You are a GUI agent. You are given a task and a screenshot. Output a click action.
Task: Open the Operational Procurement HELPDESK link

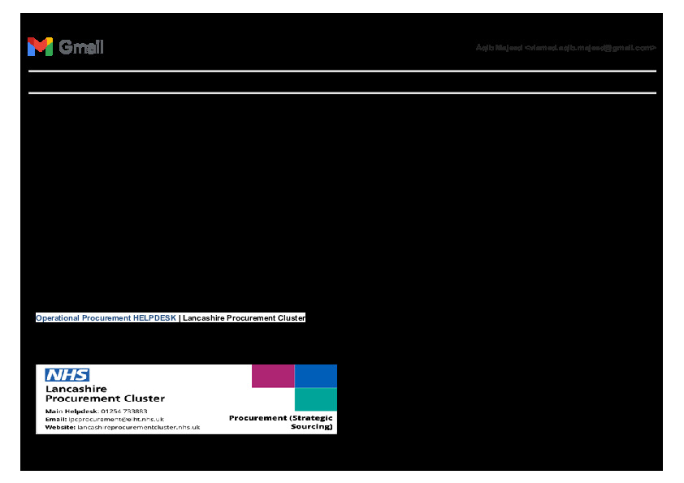(x=106, y=318)
